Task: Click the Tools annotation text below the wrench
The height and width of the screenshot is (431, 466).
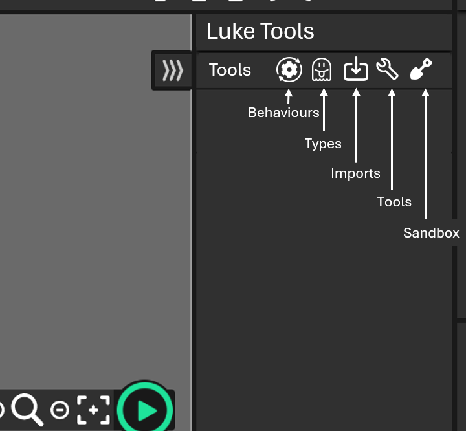Action: tap(394, 202)
